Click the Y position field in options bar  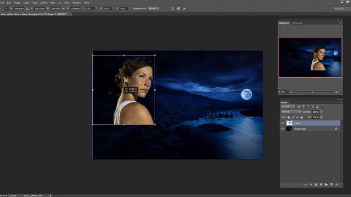pyautogui.click(x=39, y=9)
